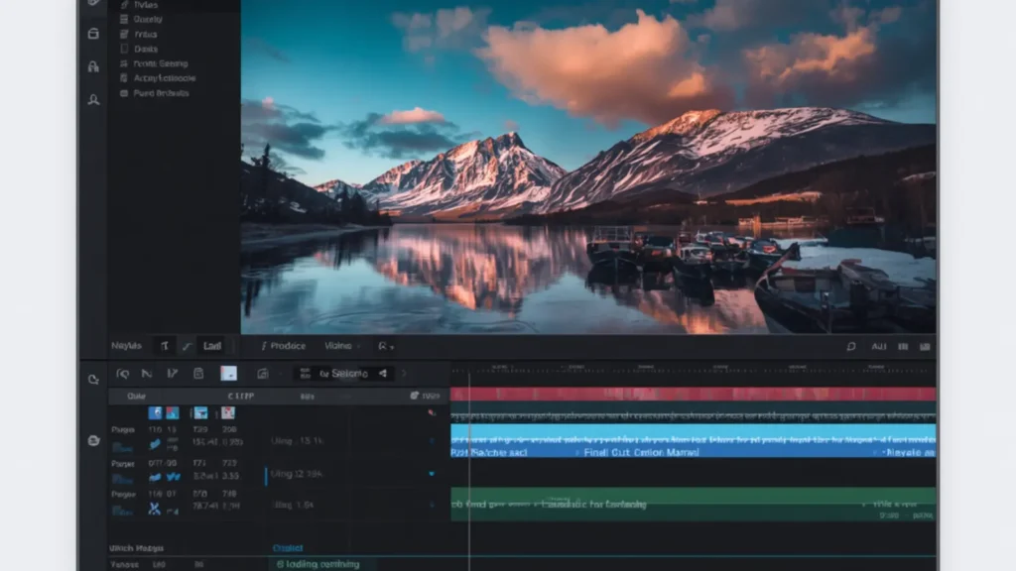Viewport: 1016px width, 571px height.
Task: Click the pale pink thumbnail in the header row
Action: point(228,413)
